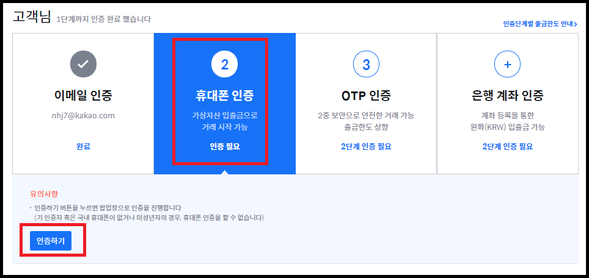Click the 유의사항 red heading

tap(43, 194)
